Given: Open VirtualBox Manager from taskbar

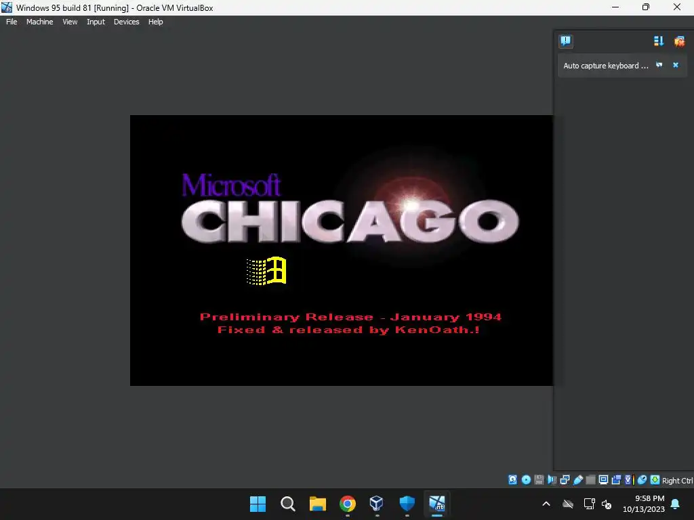Looking at the screenshot, I should 377,504.
